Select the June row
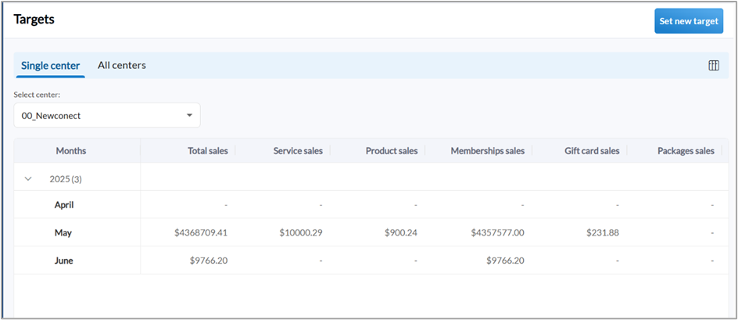Viewport: 738px width, 320px height. (64, 261)
